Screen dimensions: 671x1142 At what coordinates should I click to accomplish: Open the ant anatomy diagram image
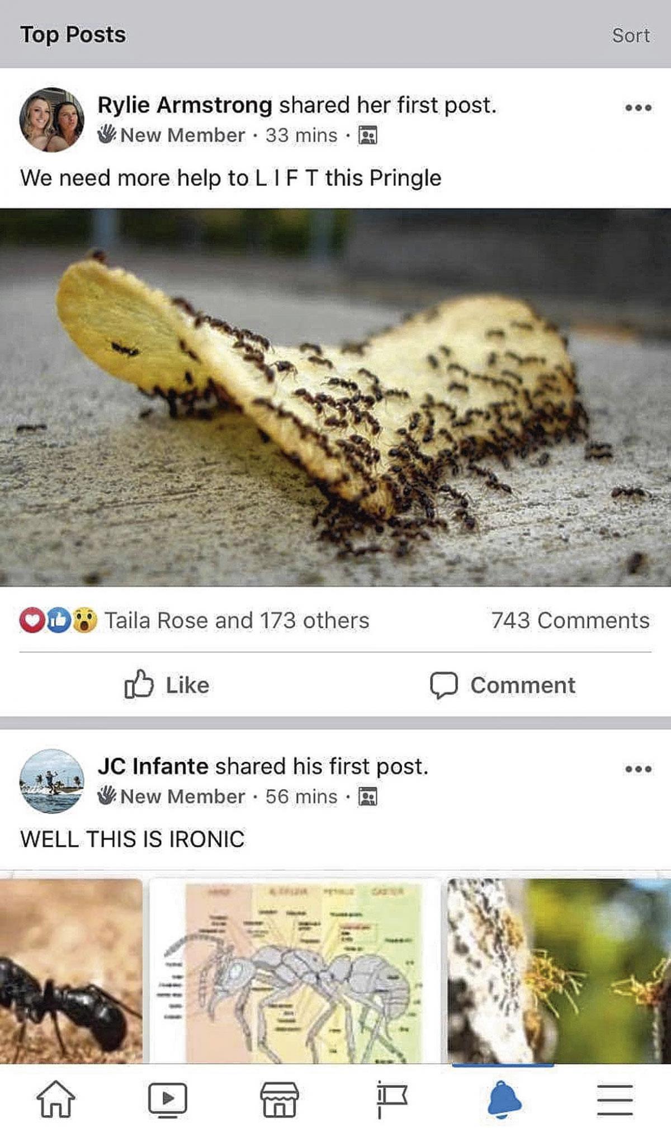coord(295,970)
